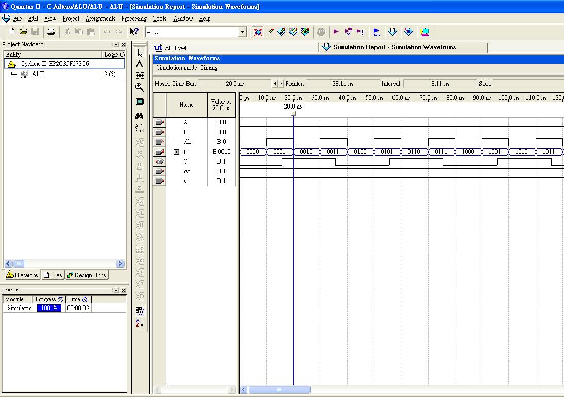This screenshot has width=564, height=397.
Task: Switch to the Design Units tab
Action: click(x=87, y=275)
